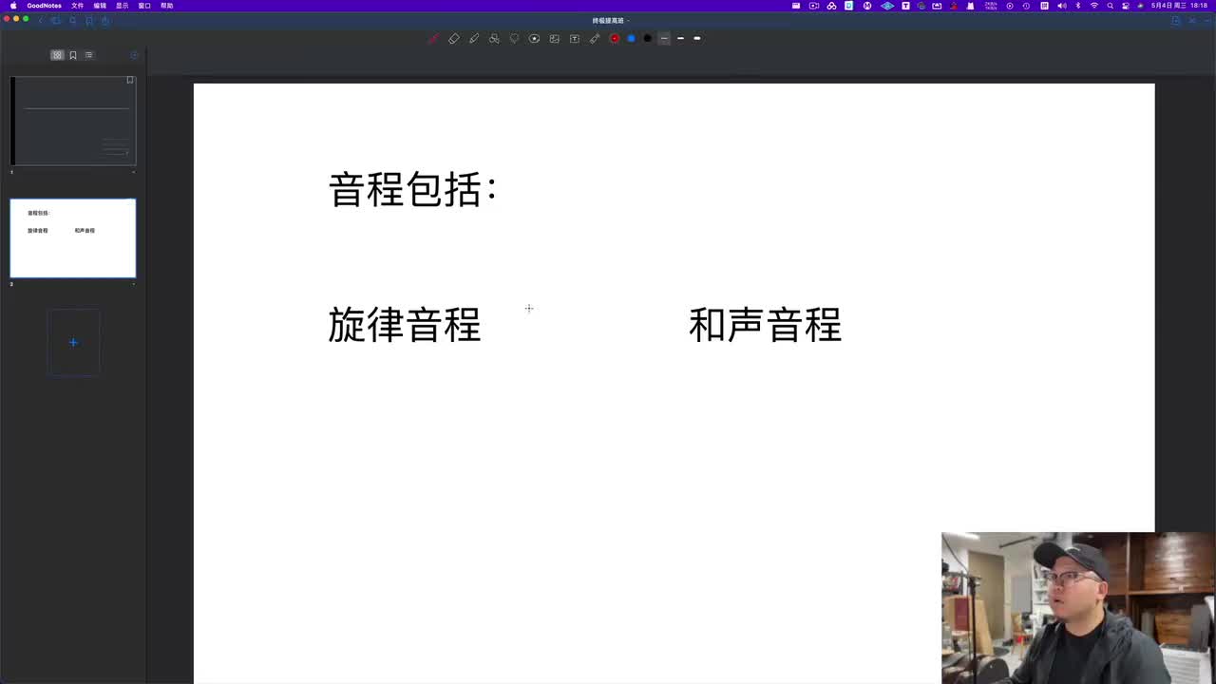Open page 1 options chevron

(x=133, y=172)
